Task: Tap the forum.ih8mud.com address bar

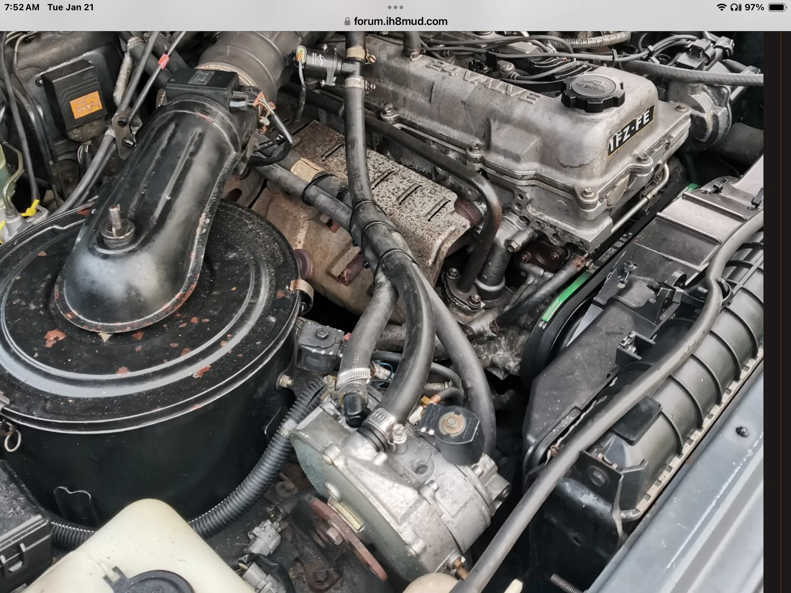Action: pos(395,21)
